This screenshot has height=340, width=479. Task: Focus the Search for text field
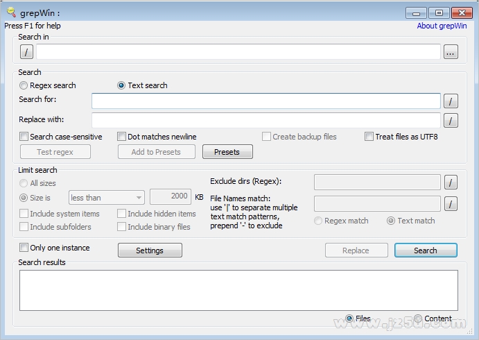[x=266, y=101]
